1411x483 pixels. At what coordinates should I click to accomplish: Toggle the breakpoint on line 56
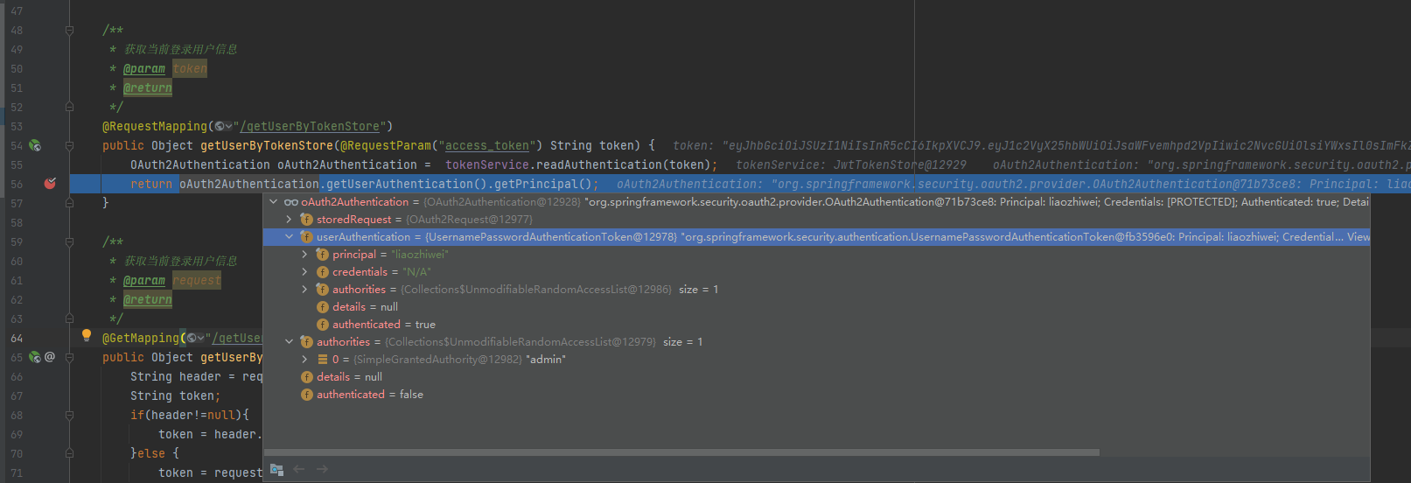coord(50,183)
